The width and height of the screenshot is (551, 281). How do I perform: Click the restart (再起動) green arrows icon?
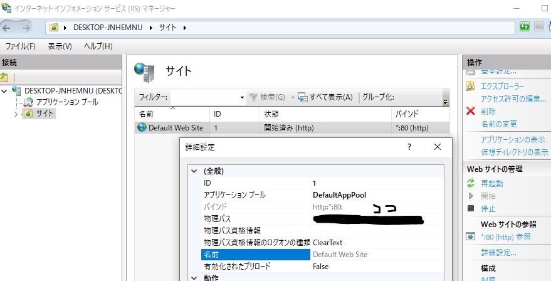tap(471, 183)
